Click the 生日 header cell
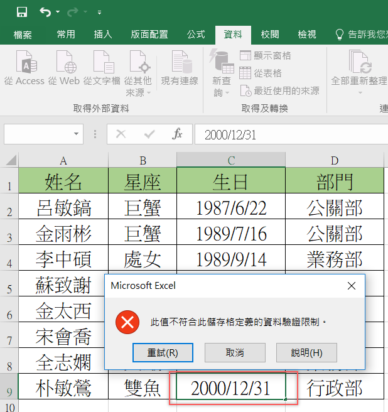Viewport: 388px width, 412px height. (231, 181)
